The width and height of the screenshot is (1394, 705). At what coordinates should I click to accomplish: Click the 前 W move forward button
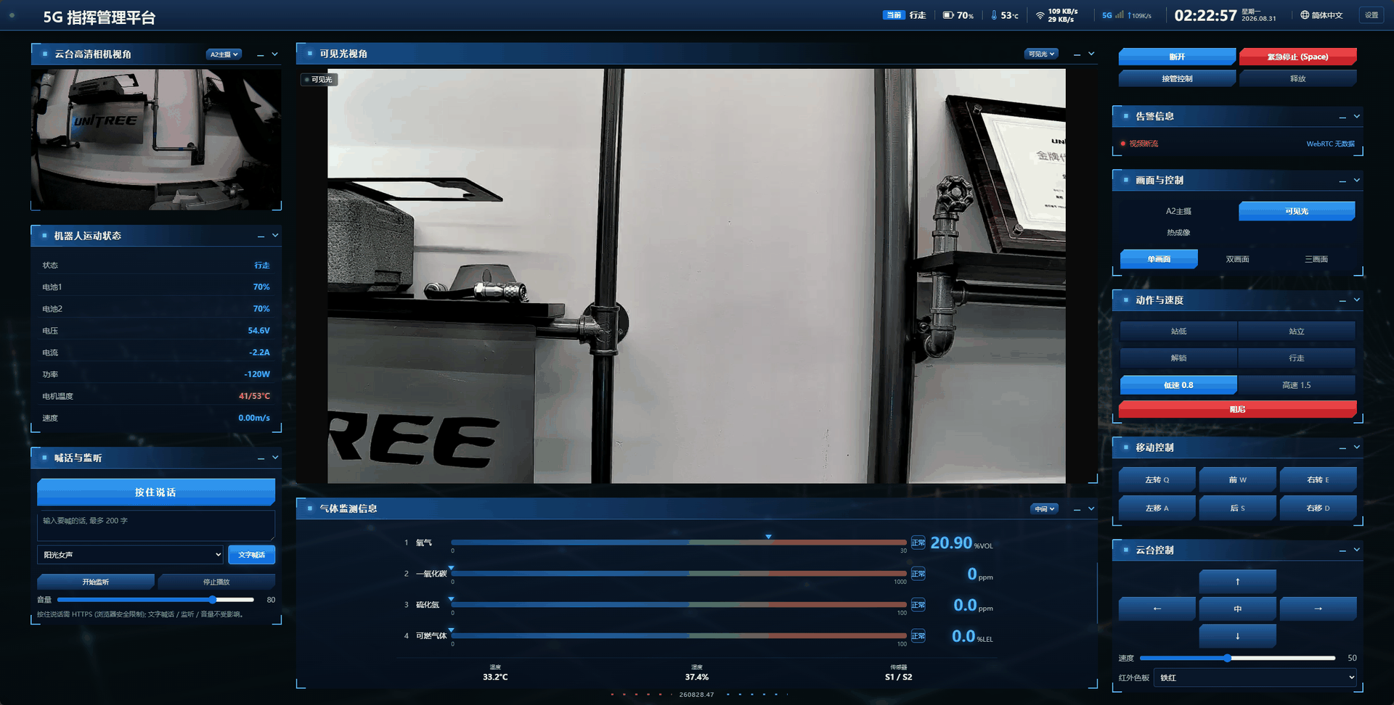[1237, 479]
